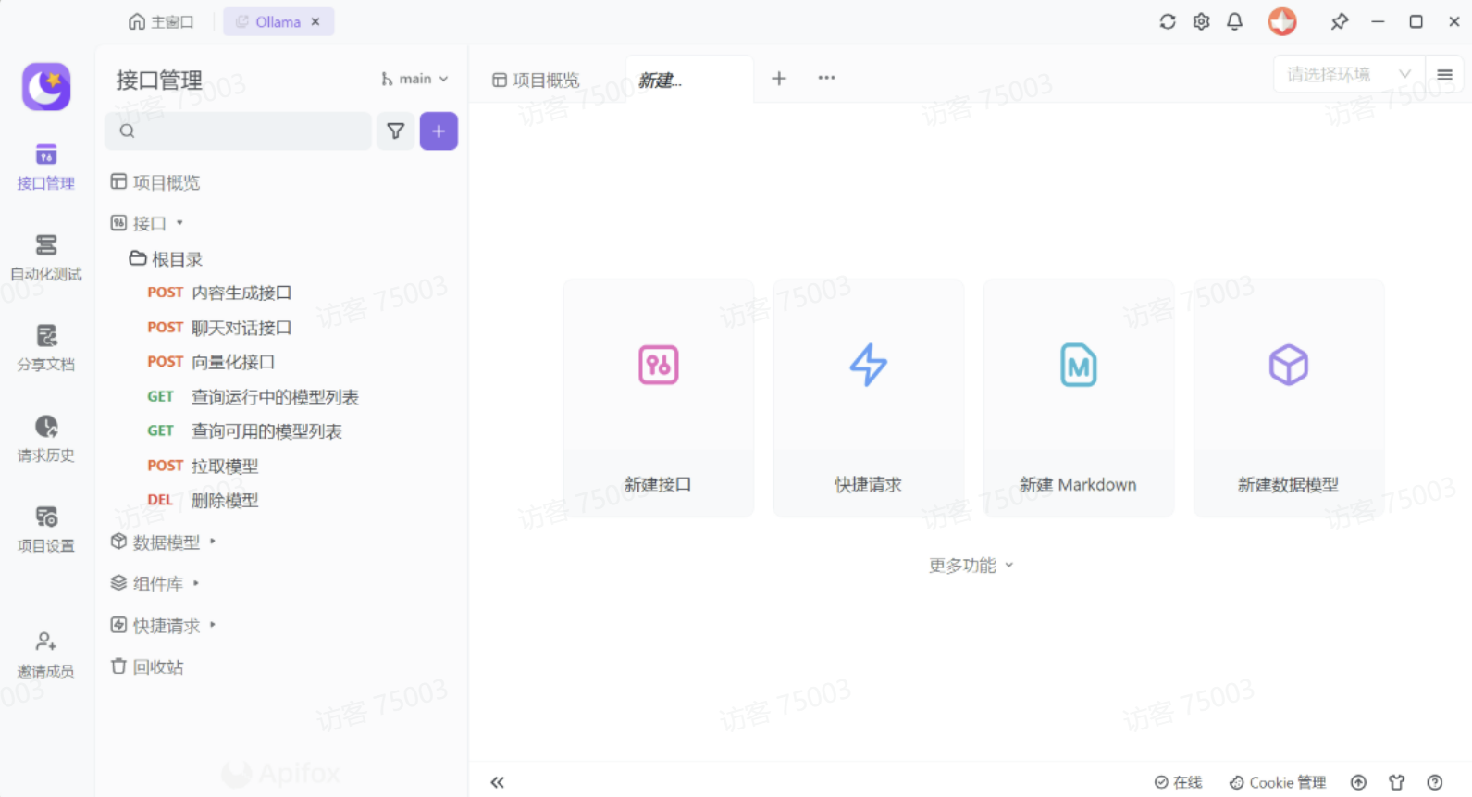
Task: Add a new tab with the plus icon
Action: pyautogui.click(x=779, y=79)
